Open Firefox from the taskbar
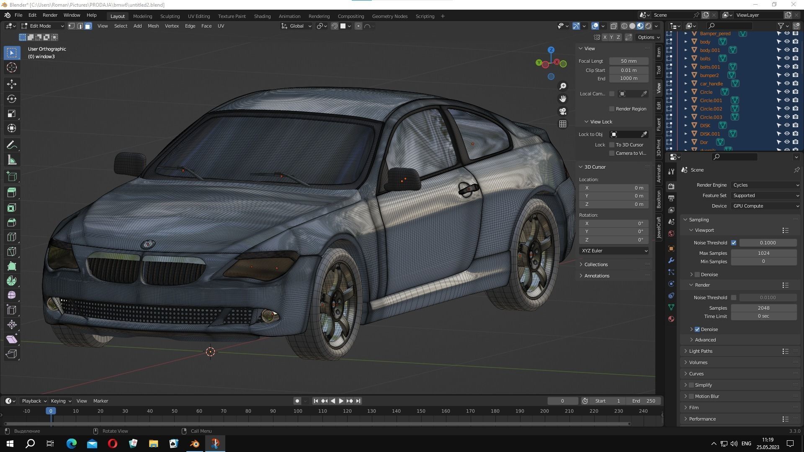This screenshot has height=452, width=804. [72, 443]
